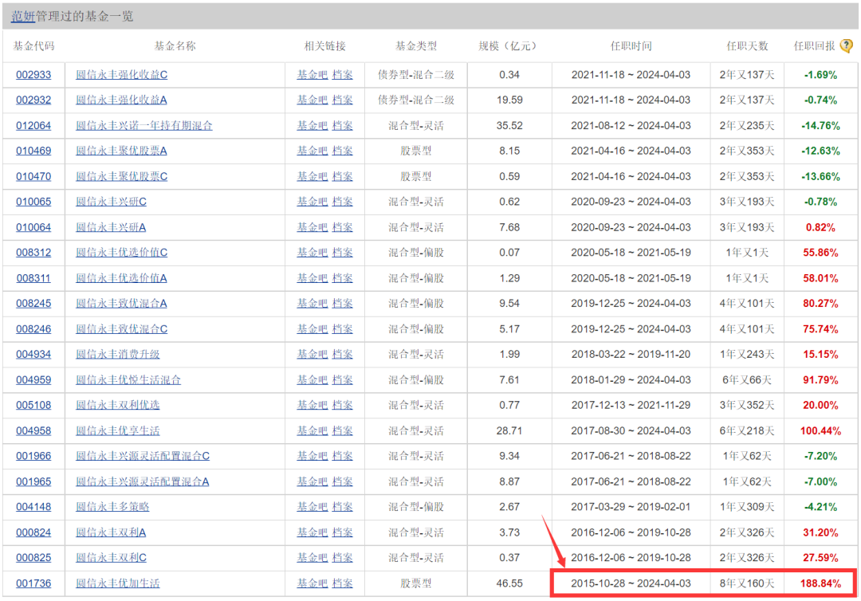Open fund 圆信永丰兴源灵活配置混合C
Image resolution: width=861 pixels, height=601 pixels.
[x=143, y=456]
